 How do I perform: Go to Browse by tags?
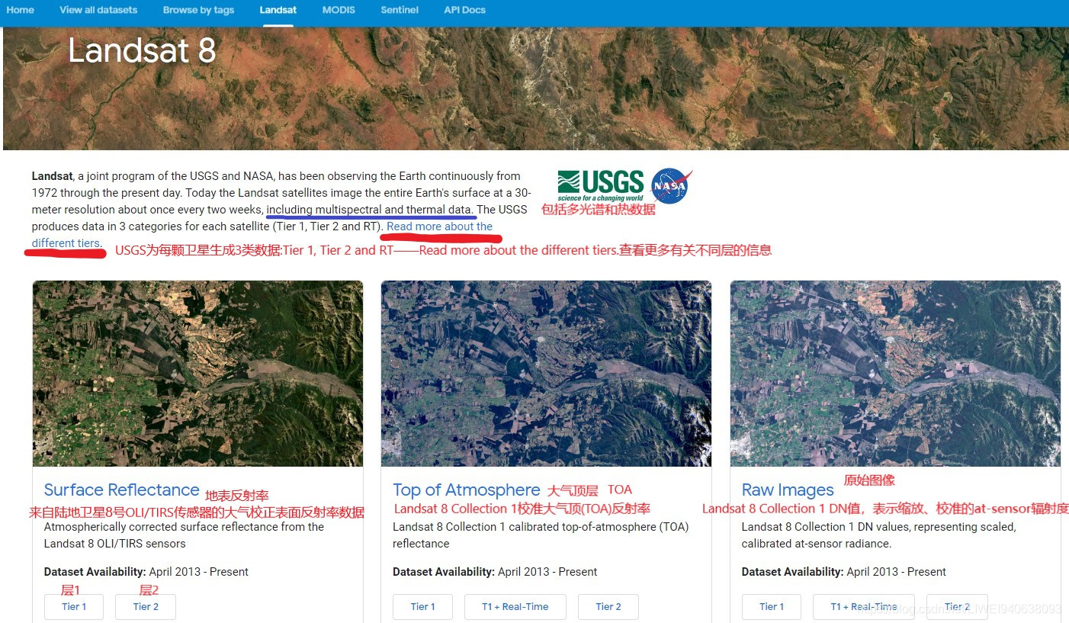pos(198,10)
